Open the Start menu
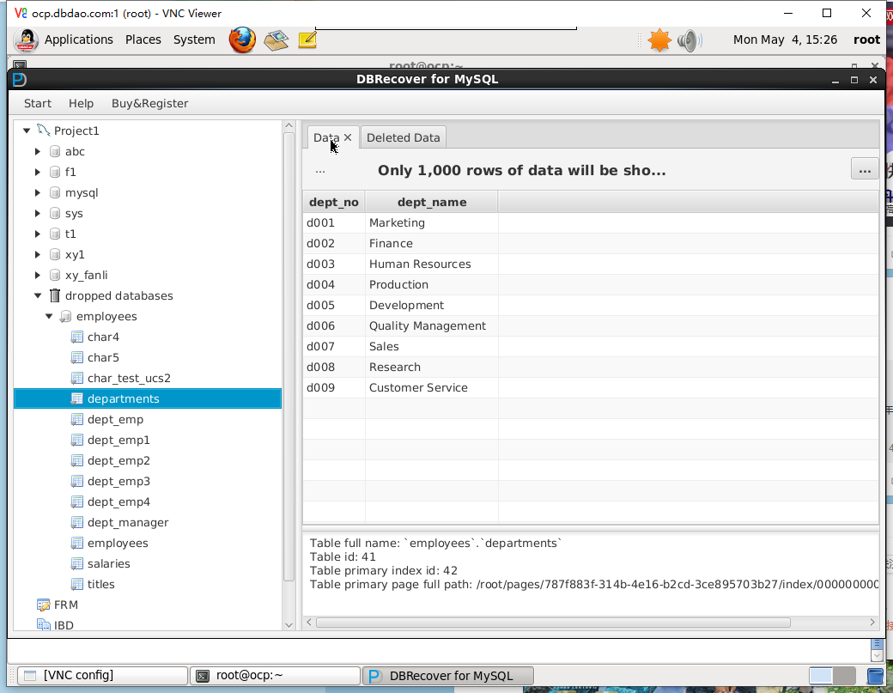Screen dimensions: 893x693 (38, 103)
